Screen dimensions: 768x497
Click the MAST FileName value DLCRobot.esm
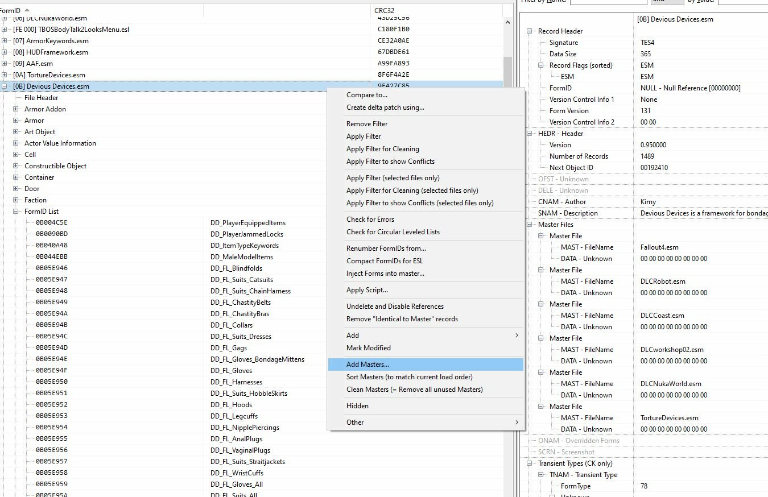[x=663, y=281]
